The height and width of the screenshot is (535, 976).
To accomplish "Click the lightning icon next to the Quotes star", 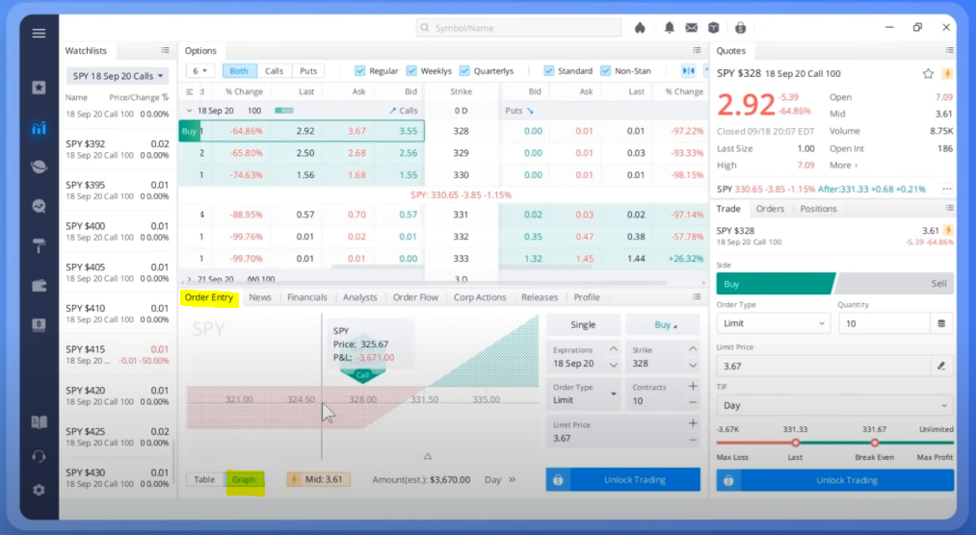I will click(947, 73).
